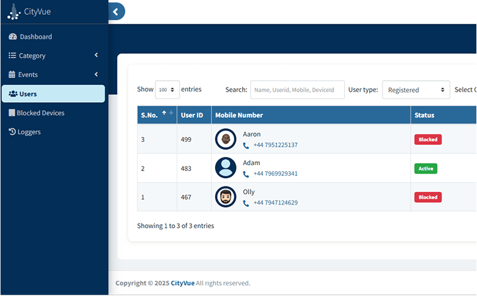Image resolution: width=477 pixels, height=297 pixels.
Task: Click the CityVue footer link
Action: pos(182,283)
